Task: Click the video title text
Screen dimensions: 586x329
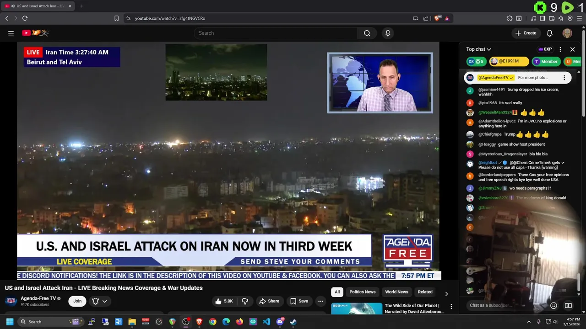Action: pos(103,288)
